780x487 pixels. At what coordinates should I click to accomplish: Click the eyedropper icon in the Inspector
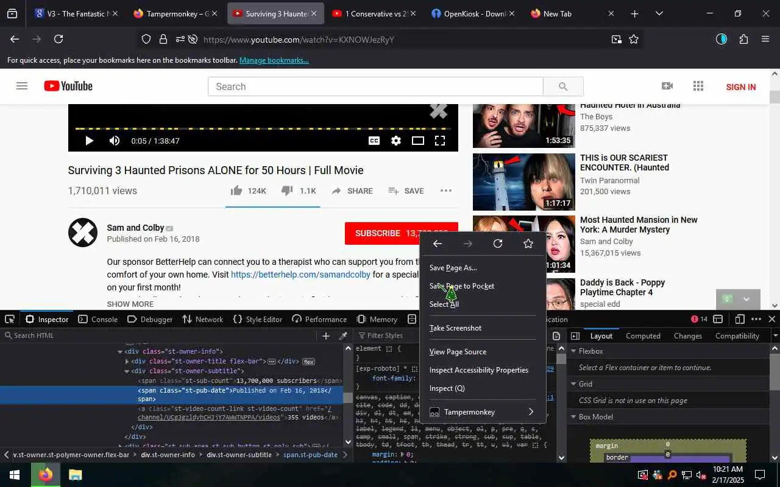pyautogui.click(x=343, y=336)
